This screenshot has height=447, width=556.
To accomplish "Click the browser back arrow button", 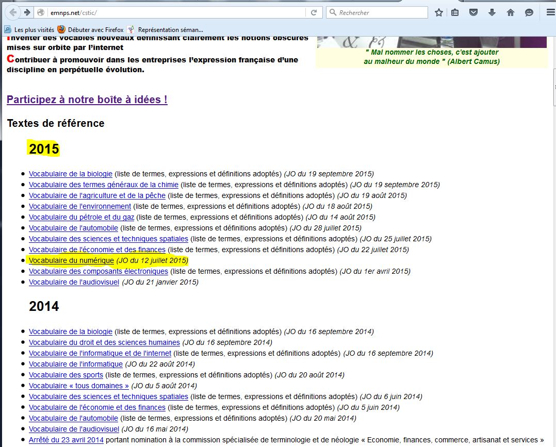I will point(12,12).
